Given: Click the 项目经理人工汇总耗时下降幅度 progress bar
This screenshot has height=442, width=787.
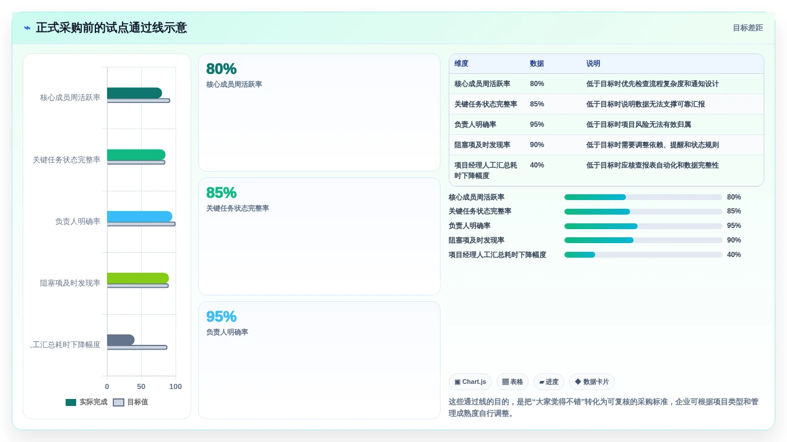Looking at the screenshot, I should click(643, 255).
